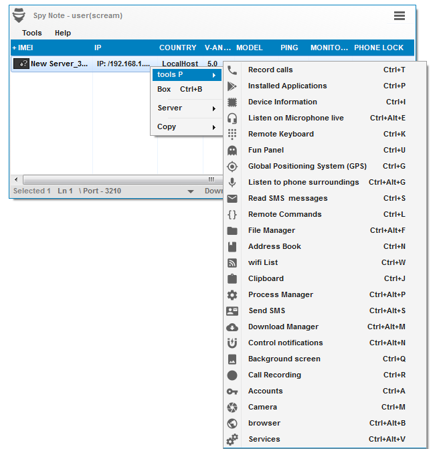Select the Process Manager entry
The image size is (443, 449).
[x=280, y=294]
